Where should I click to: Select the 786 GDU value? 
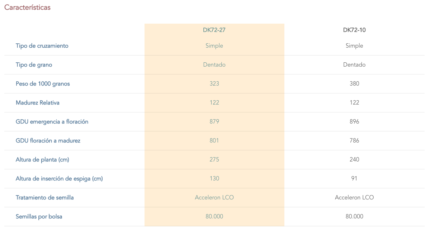[354, 141]
